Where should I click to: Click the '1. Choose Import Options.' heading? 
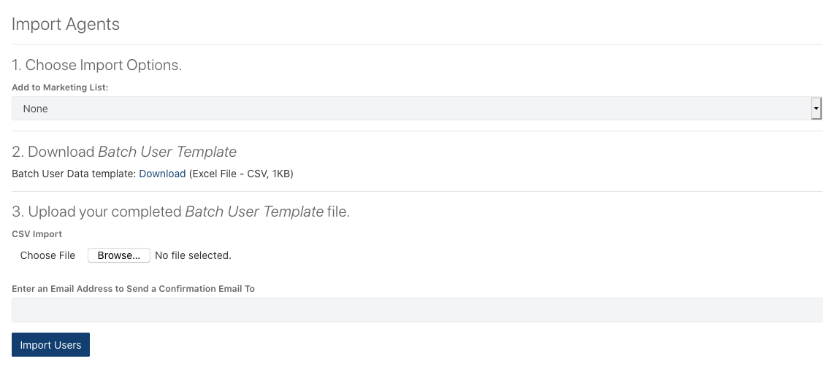point(97,65)
